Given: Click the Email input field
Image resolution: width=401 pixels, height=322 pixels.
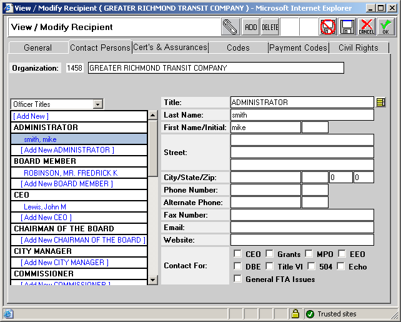Looking at the screenshot, I should coord(302,228).
